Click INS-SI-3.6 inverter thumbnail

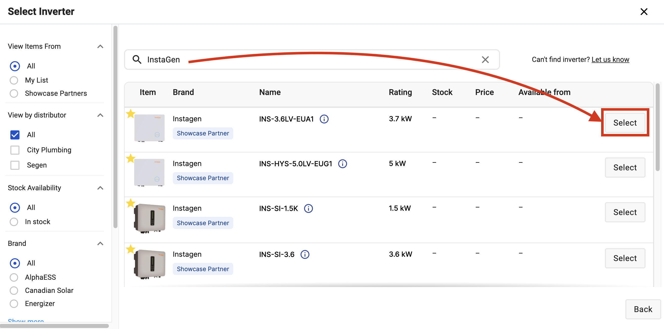pos(150,264)
